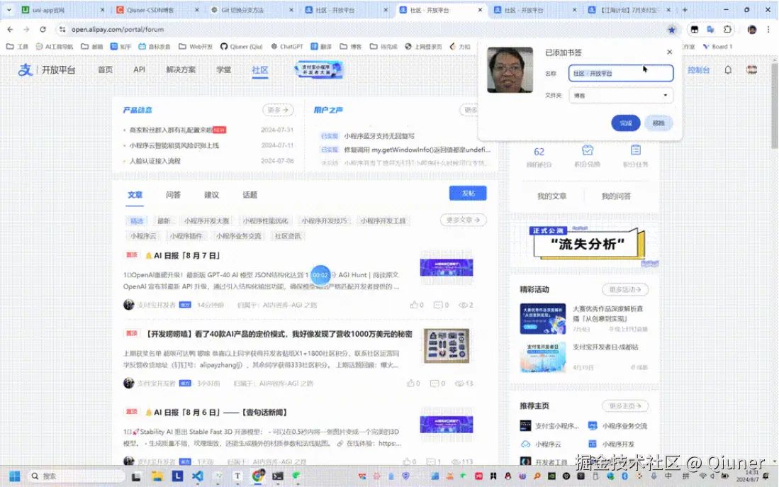
Task: Click the blue 发帖 post button
Action: click(x=468, y=194)
